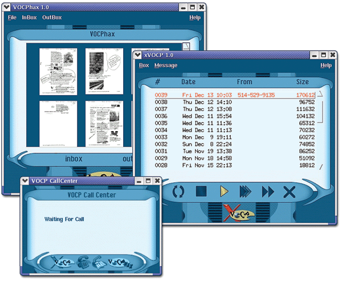Image resolution: width=342 pixels, height=282 pixels.
Task: Click the double-arrow skip forward icon
Action: tap(267, 191)
